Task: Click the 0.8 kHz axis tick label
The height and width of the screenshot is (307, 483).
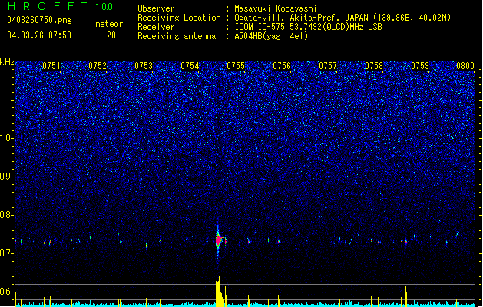Action: 6,215
